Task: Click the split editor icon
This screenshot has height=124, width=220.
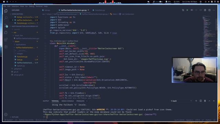Action: (x=209, y=10)
